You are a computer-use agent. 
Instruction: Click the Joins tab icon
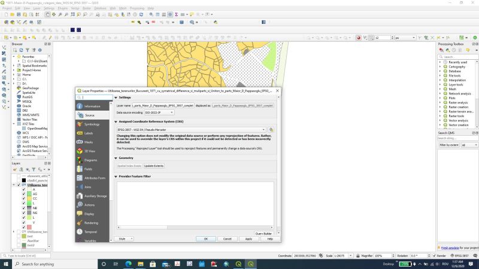[x=80, y=187]
